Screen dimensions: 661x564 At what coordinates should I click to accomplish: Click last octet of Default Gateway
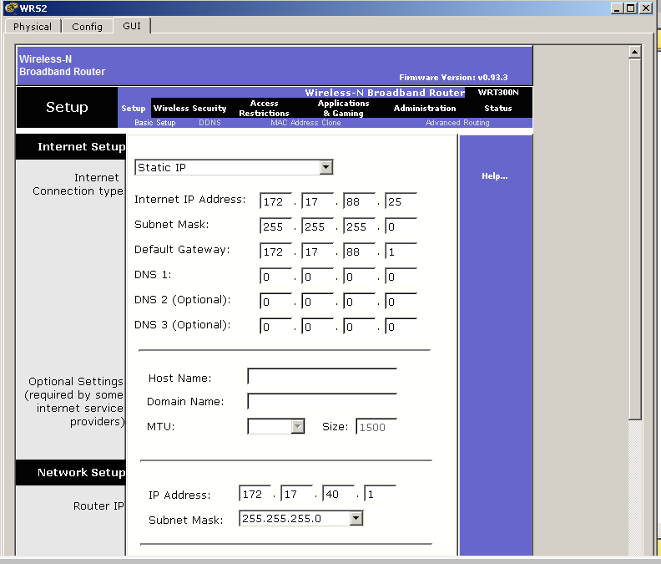point(401,252)
